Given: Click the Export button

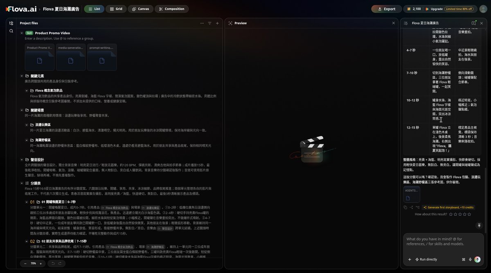Looking at the screenshot, I should click(x=387, y=9).
